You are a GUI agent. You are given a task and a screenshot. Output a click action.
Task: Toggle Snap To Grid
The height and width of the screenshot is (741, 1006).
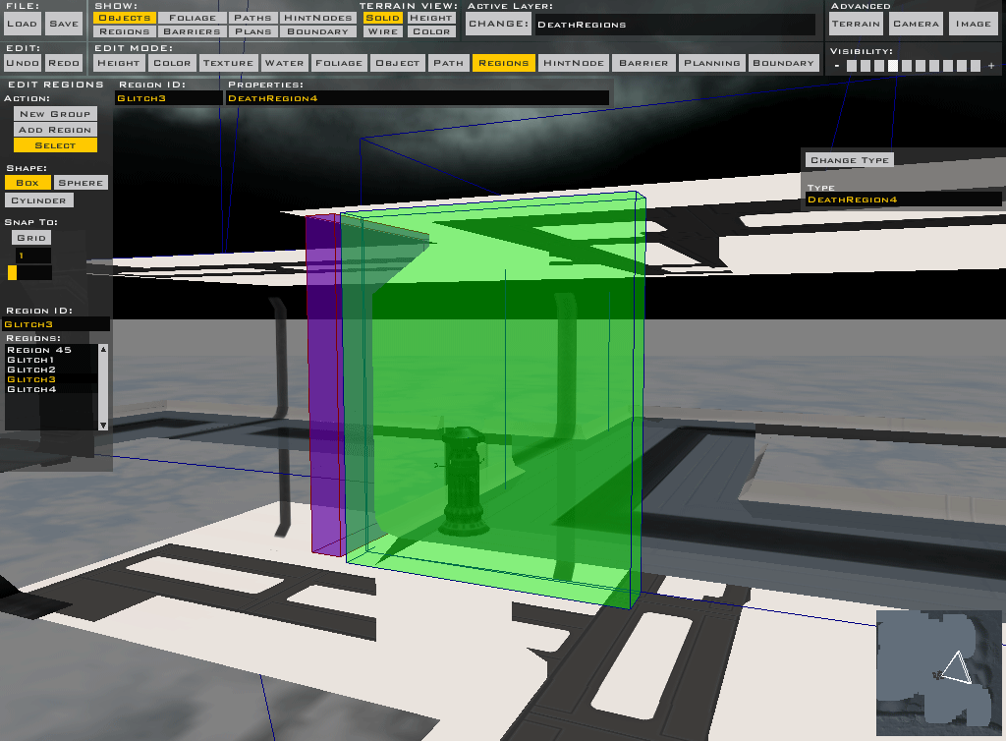[x=31, y=238]
